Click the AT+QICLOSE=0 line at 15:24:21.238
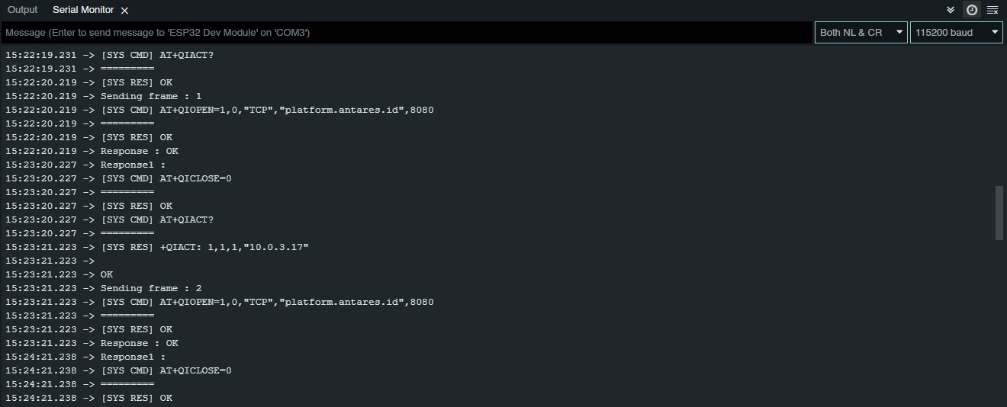The width and height of the screenshot is (1007, 407). (x=166, y=370)
